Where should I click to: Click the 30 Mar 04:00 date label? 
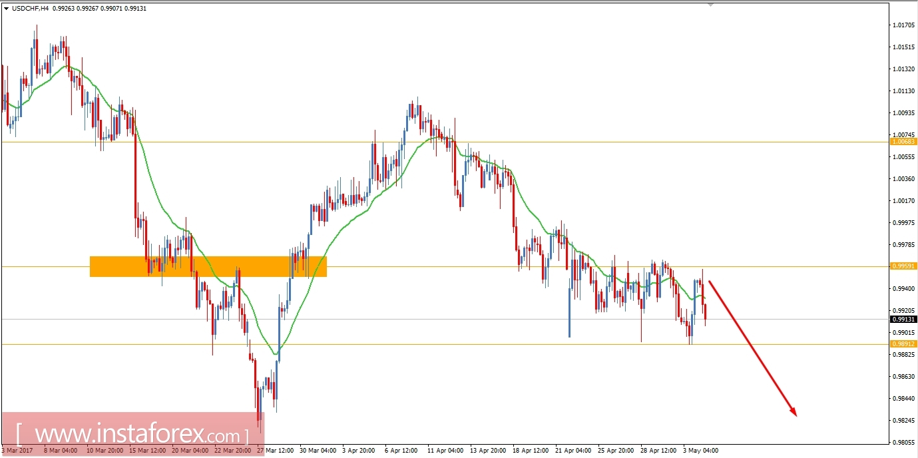(319, 451)
